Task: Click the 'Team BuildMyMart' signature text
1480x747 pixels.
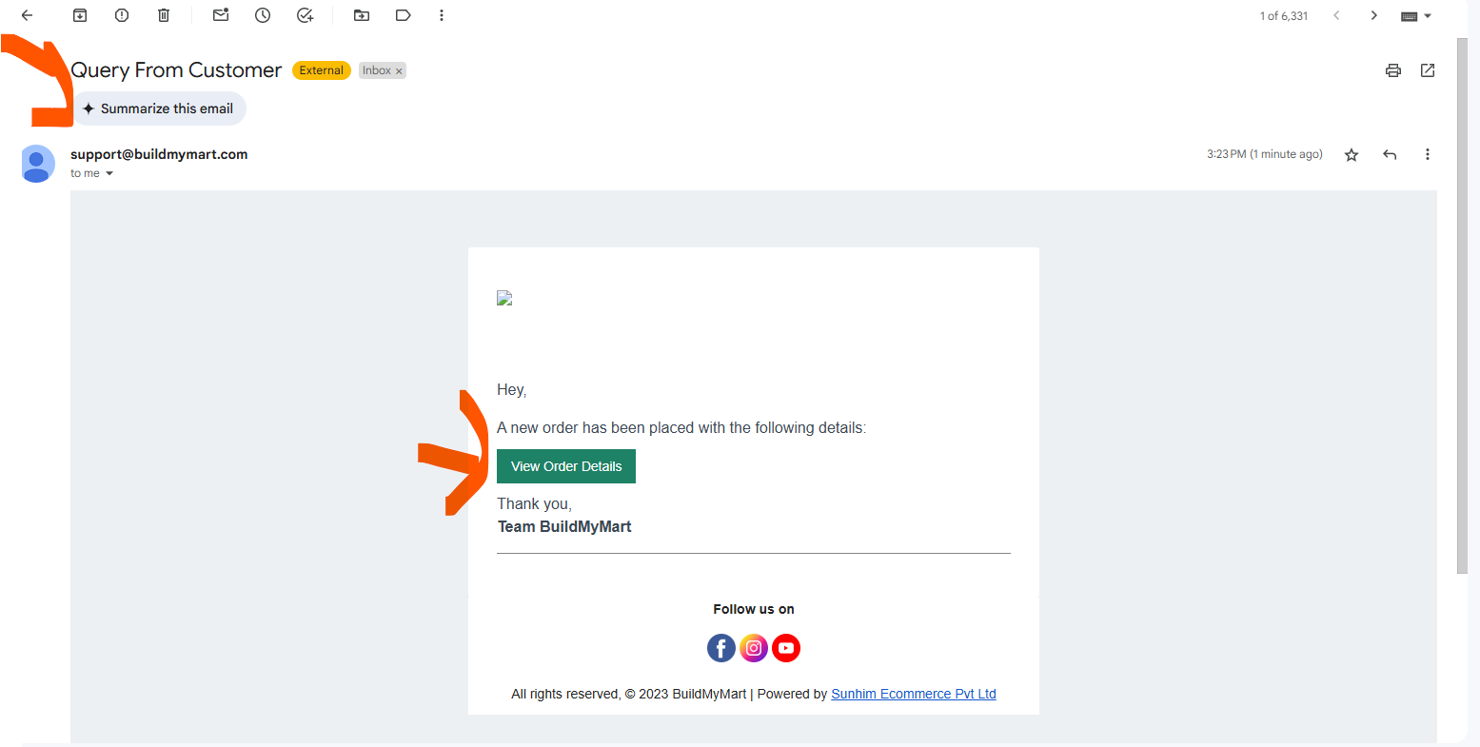Action: coord(564,526)
